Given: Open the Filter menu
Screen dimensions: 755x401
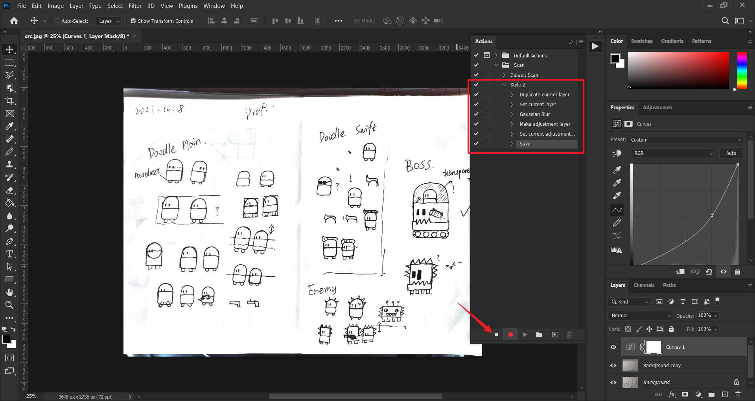Looking at the screenshot, I should (x=135, y=6).
